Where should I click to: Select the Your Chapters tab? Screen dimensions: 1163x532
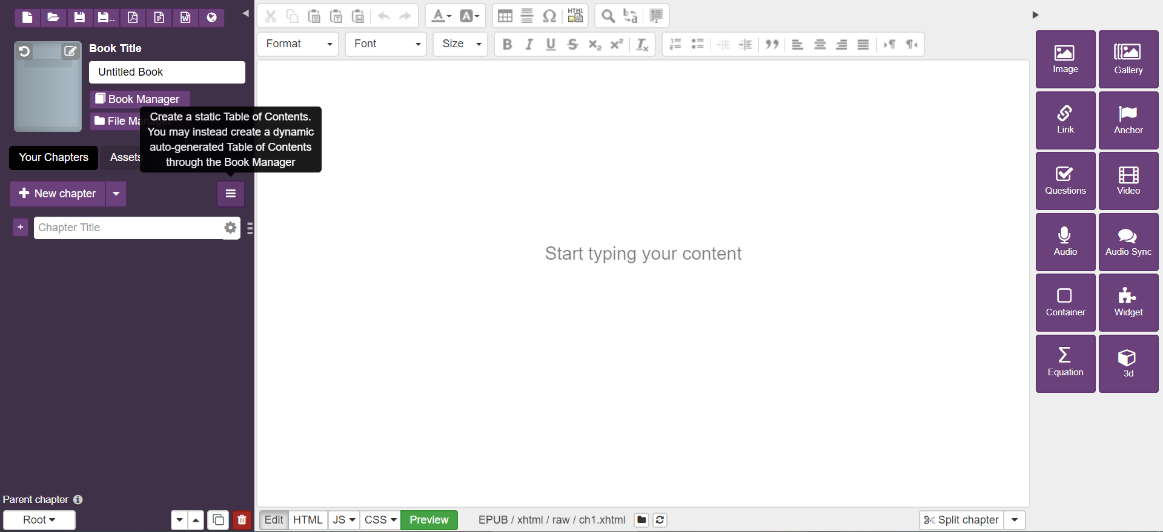coord(53,157)
